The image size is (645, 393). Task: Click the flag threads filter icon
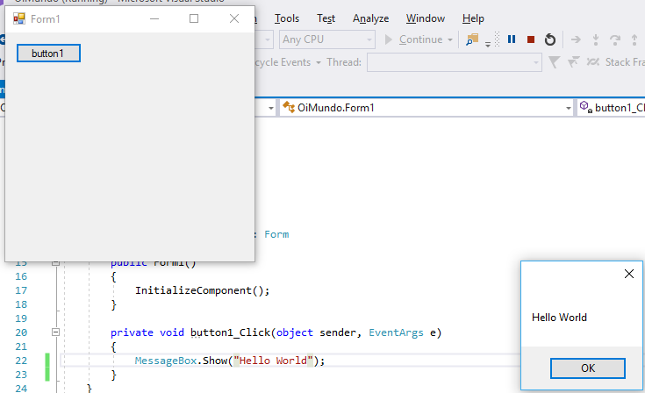pos(573,62)
